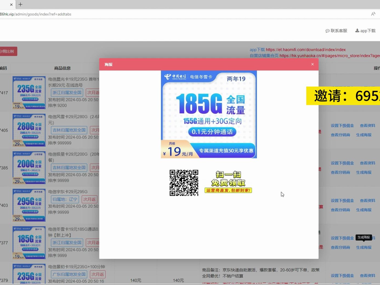Click 查看分销商 for 电信风雪卡 row
Image resolution: width=380 pixels, height=285 pixels.
pyautogui.click(x=340, y=135)
